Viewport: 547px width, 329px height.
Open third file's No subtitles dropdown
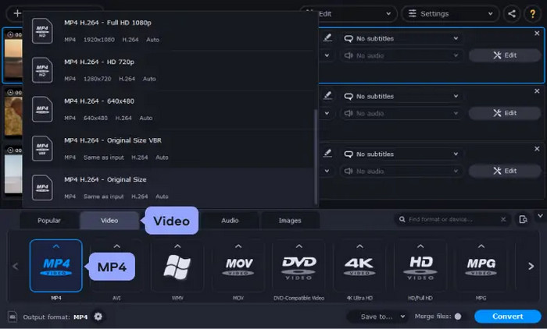coord(402,154)
